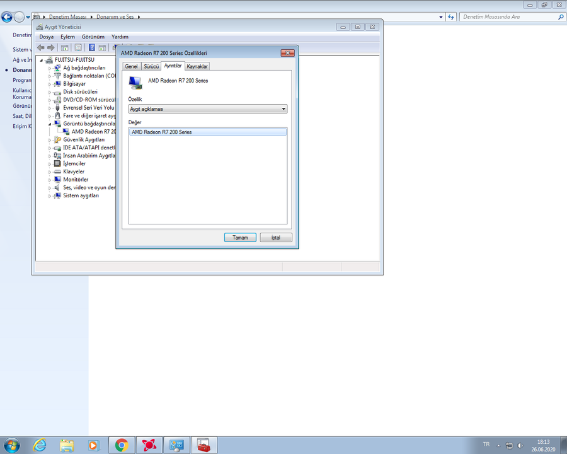The height and width of the screenshot is (454, 567).
Task: Click the FUJITSU-FUJITSU computer root icon
Action: [x=49, y=60]
